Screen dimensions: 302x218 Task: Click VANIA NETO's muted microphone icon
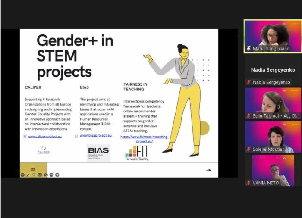pos(248,183)
